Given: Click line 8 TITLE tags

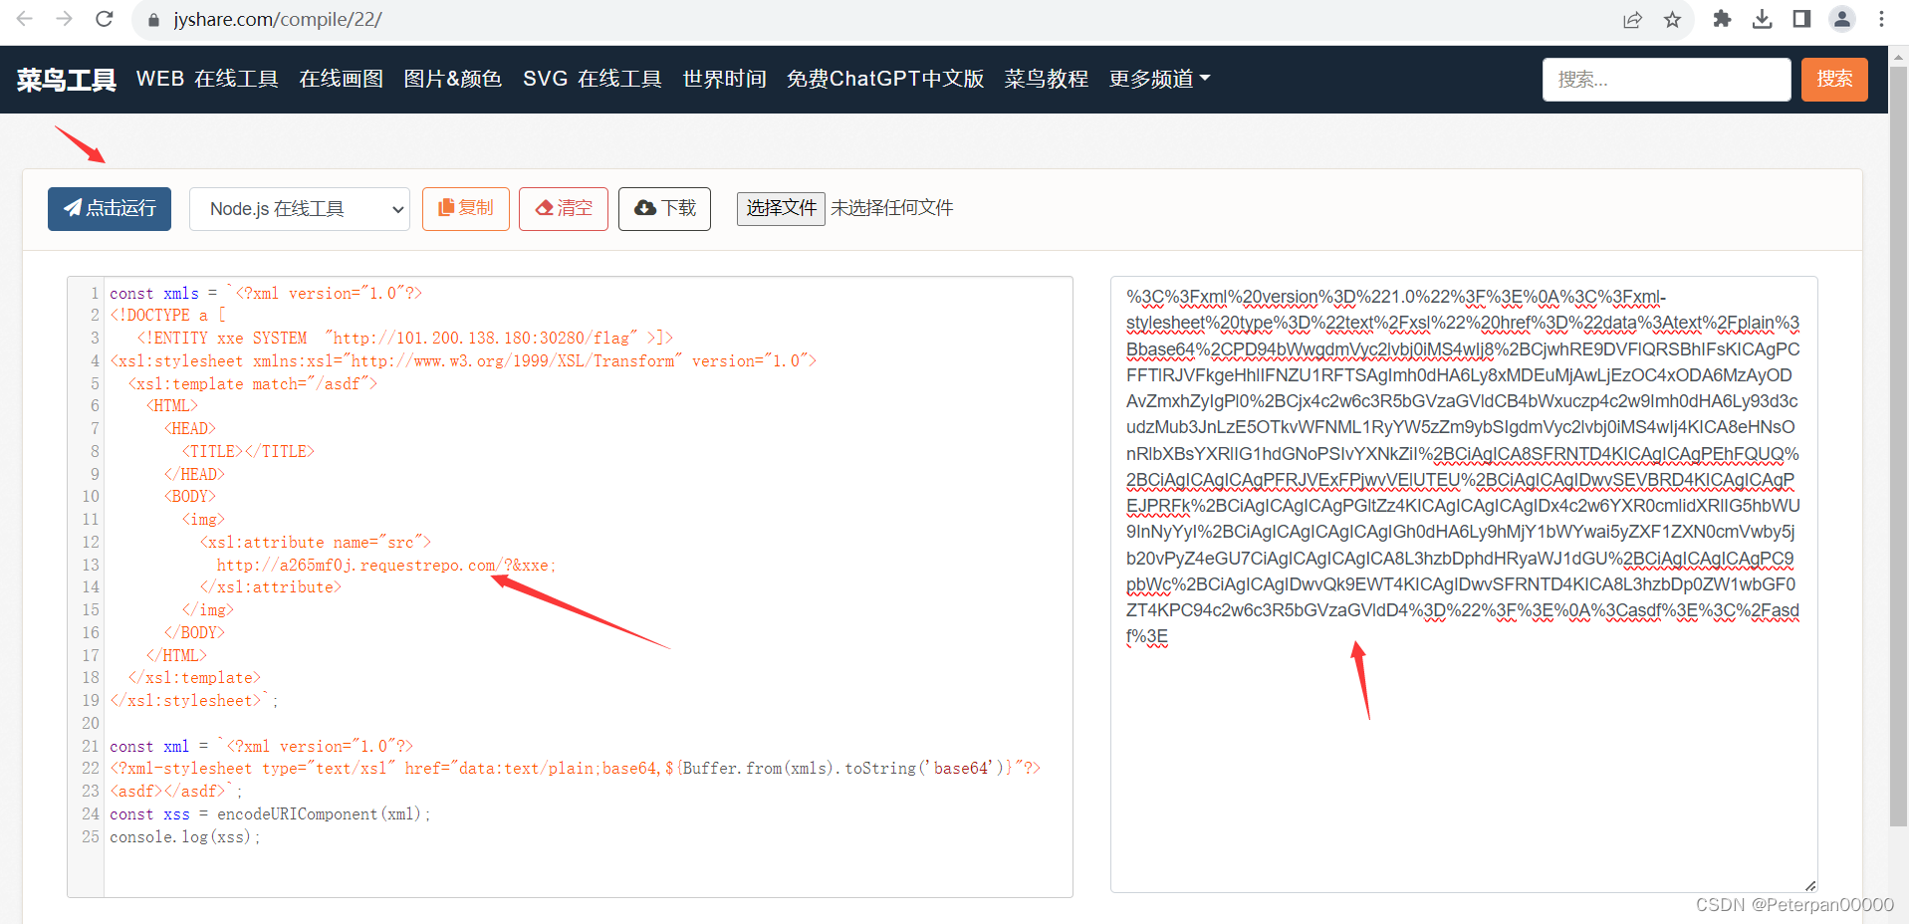Looking at the screenshot, I should point(248,452).
